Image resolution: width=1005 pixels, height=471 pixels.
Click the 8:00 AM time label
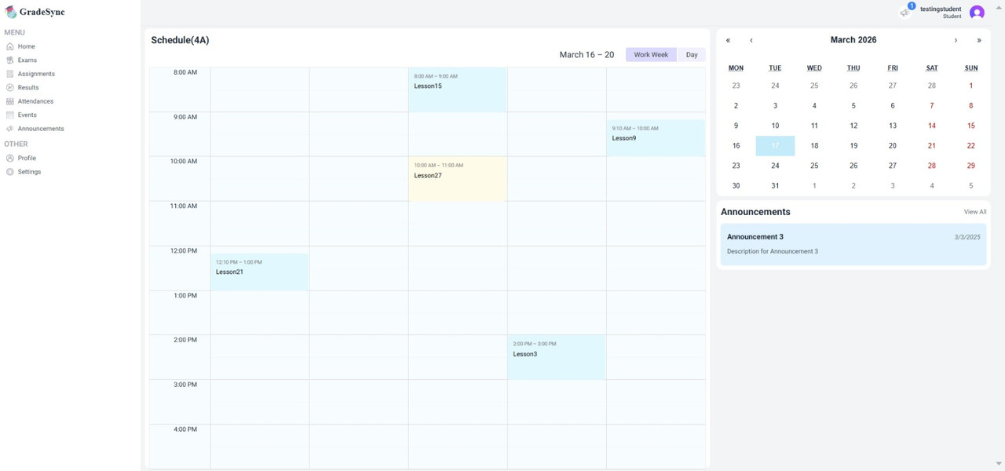coord(185,72)
